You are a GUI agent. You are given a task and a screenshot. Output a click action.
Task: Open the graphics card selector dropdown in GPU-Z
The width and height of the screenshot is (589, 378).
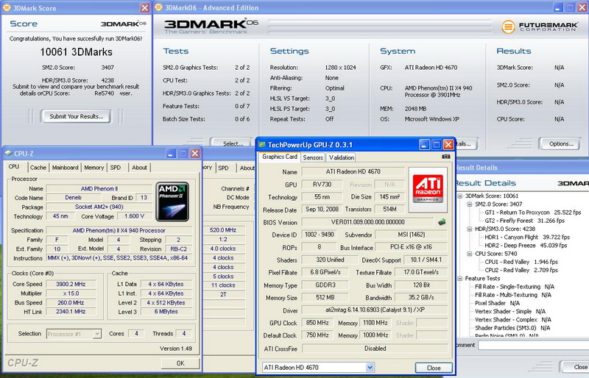pos(370,367)
